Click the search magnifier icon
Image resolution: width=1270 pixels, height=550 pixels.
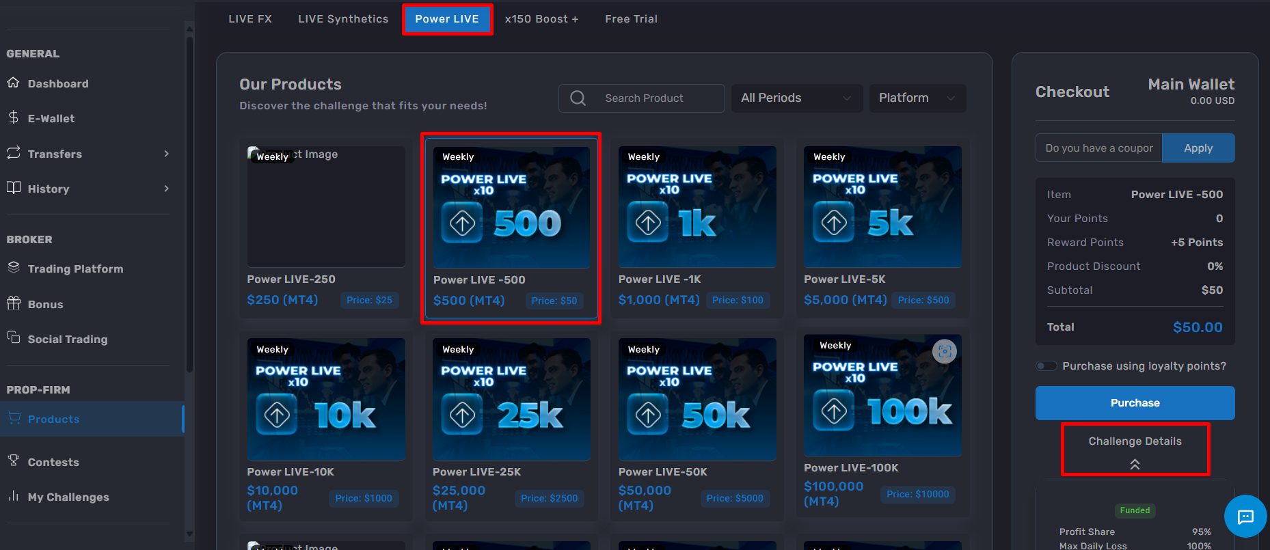coord(578,98)
